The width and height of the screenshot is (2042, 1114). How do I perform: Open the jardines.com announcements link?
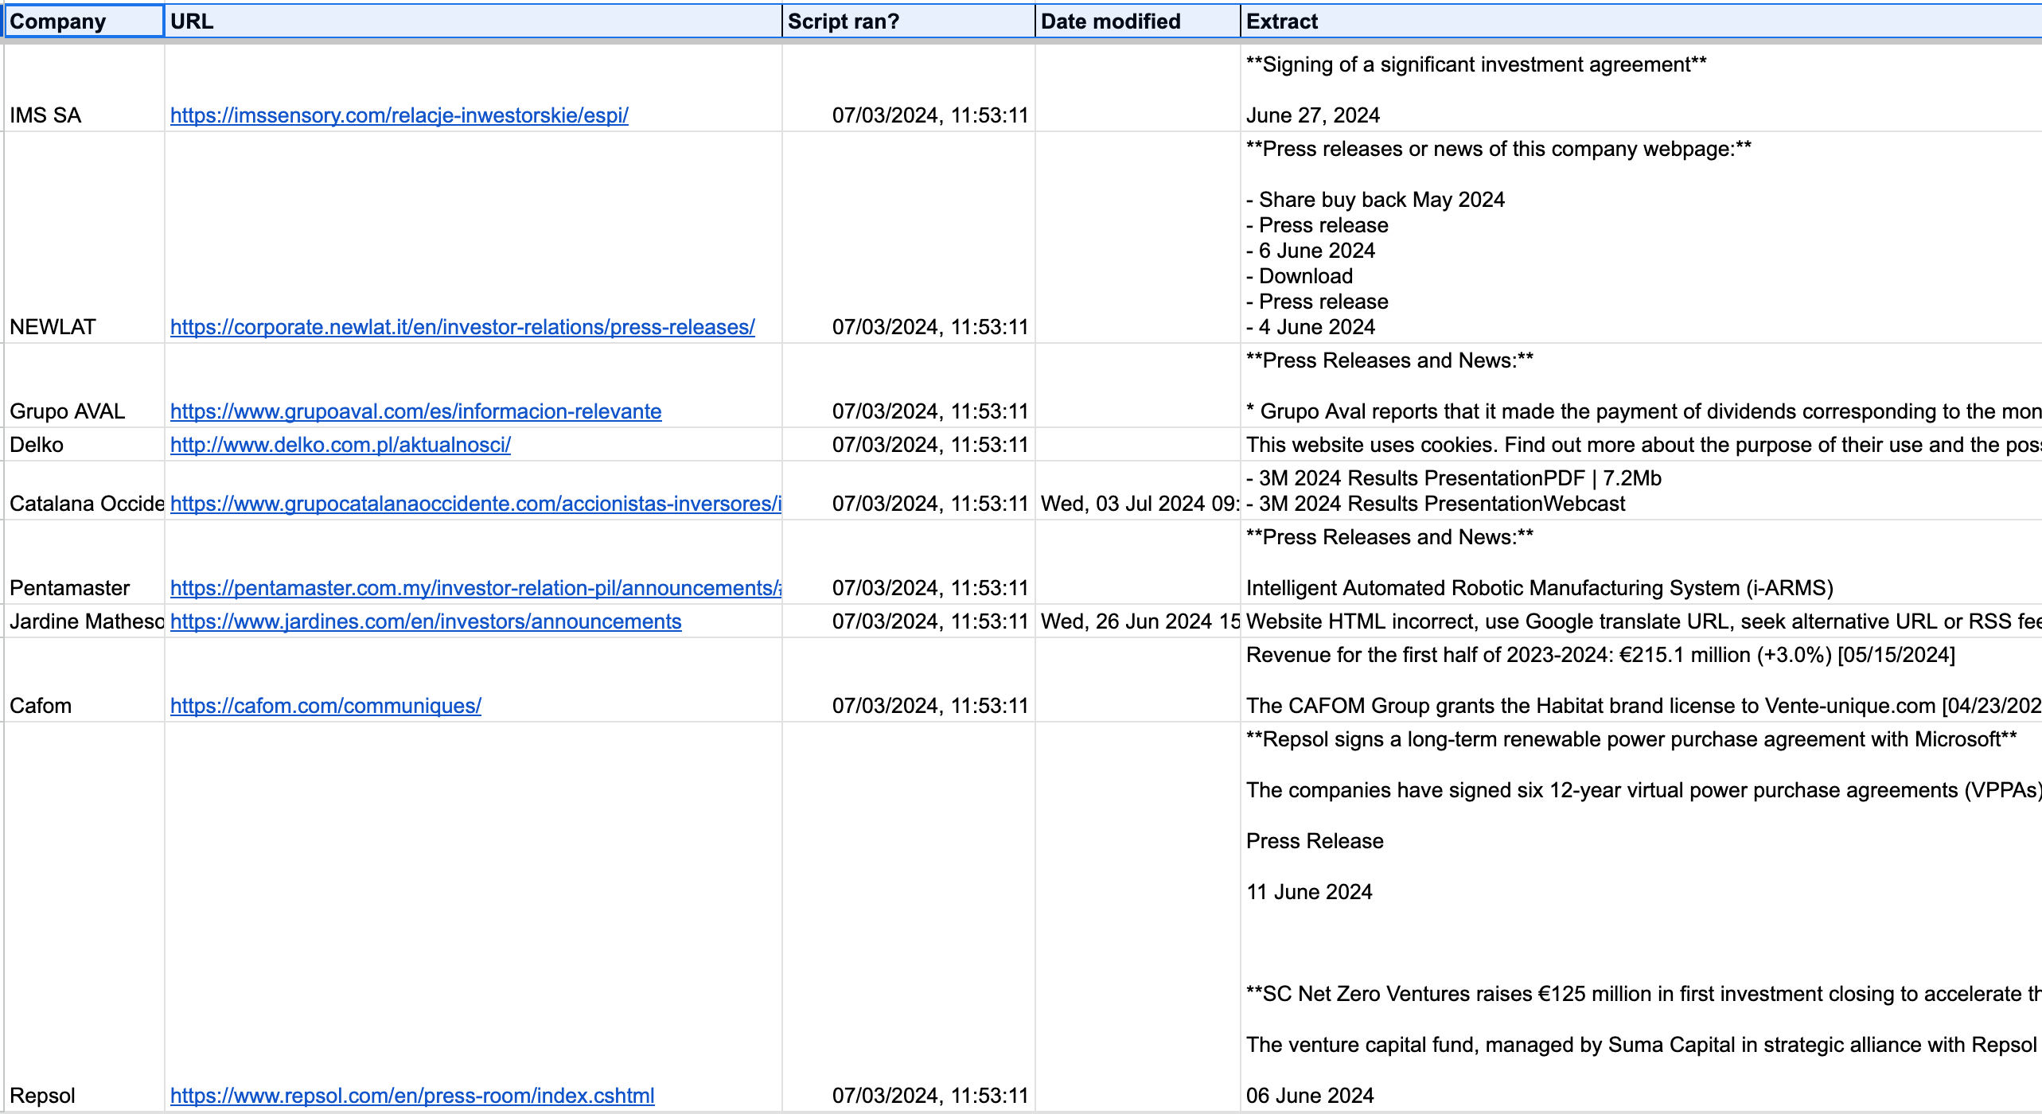[x=426, y=621]
